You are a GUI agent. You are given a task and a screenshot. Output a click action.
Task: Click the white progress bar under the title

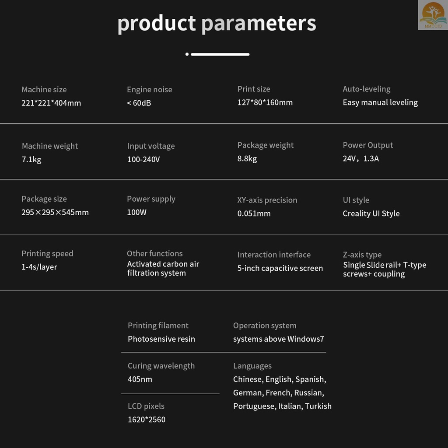[220, 54]
